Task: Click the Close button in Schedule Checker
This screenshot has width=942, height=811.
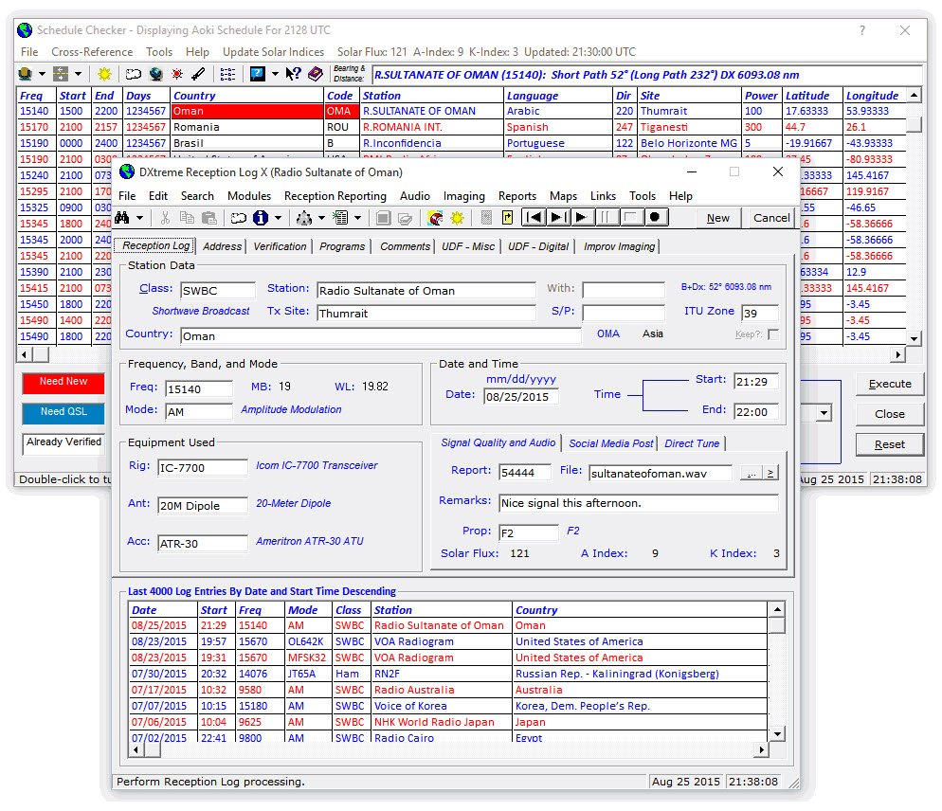Action: click(x=890, y=414)
